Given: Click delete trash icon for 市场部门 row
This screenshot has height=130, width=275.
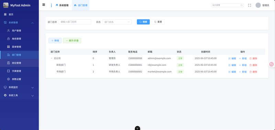Looking at the screenshot, I should tap(251, 72).
